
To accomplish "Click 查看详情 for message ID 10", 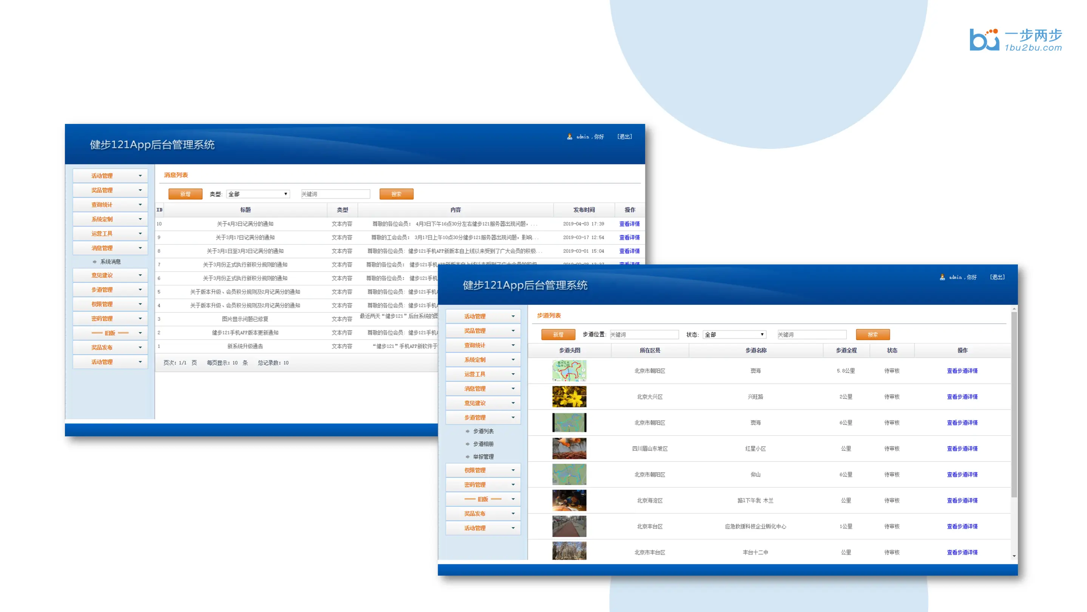I will point(629,224).
